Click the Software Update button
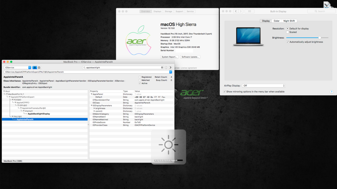337x189 pixels. (190, 57)
